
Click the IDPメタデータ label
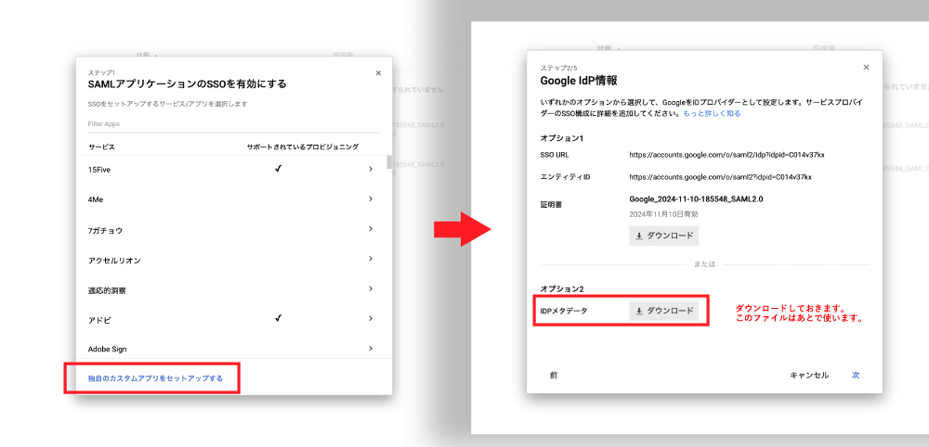564,311
